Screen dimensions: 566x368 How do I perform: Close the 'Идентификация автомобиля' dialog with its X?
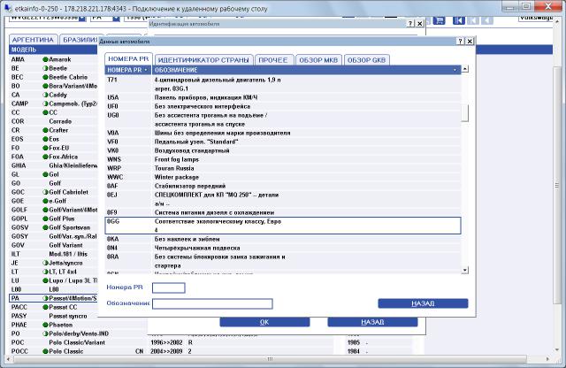[x=419, y=24]
